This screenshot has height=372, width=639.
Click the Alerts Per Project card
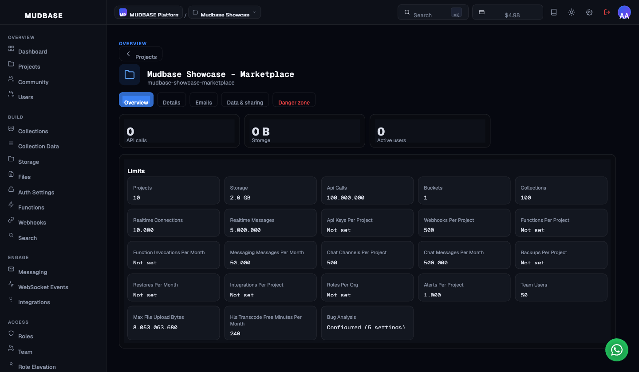[x=464, y=287]
